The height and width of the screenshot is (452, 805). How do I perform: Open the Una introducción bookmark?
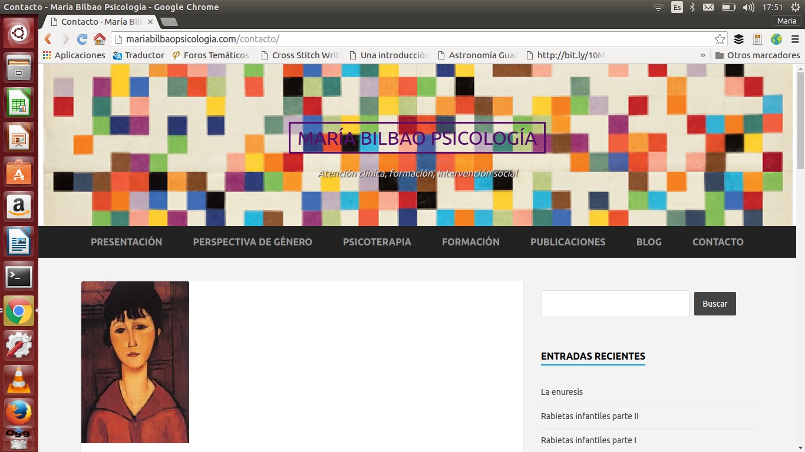click(x=389, y=55)
